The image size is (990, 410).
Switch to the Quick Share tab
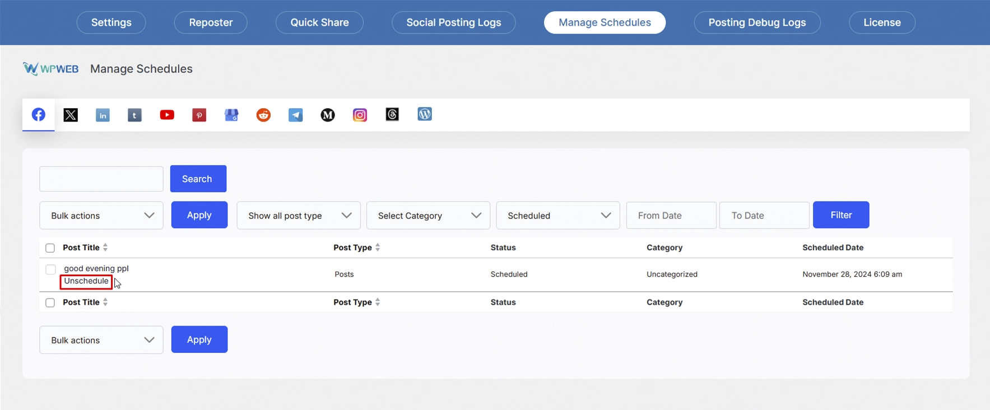[x=319, y=22]
